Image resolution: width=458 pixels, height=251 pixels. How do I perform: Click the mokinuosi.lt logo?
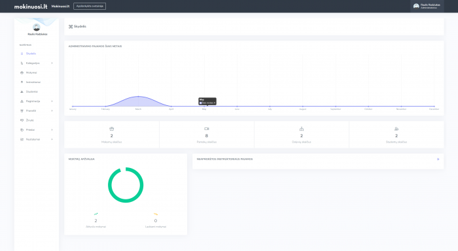(x=31, y=7)
